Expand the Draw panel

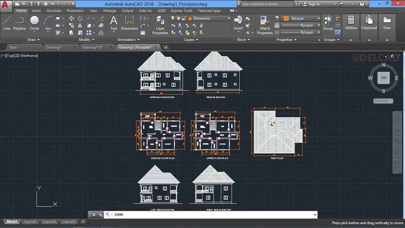point(34,40)
